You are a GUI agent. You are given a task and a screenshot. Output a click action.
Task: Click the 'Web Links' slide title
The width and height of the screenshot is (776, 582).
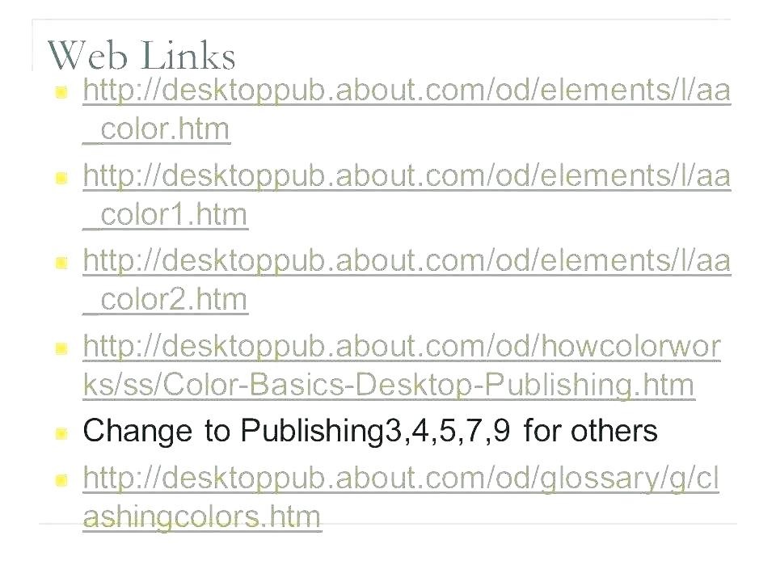click(142, 56)
